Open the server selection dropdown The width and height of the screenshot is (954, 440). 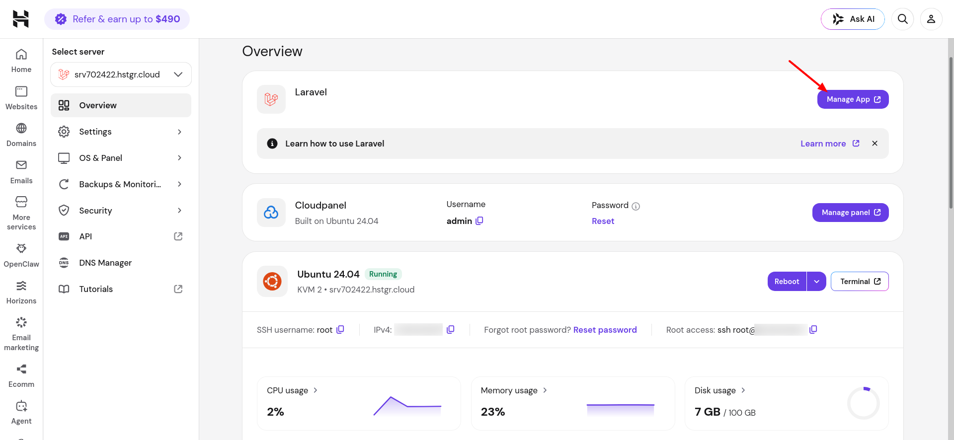point(121,74)
